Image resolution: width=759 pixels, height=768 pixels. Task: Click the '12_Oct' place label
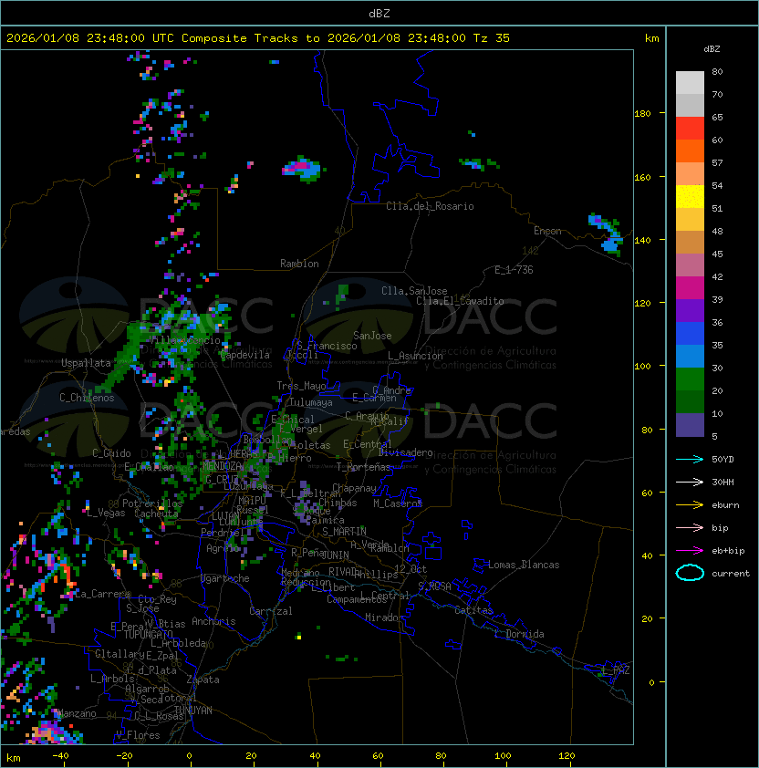411,569
